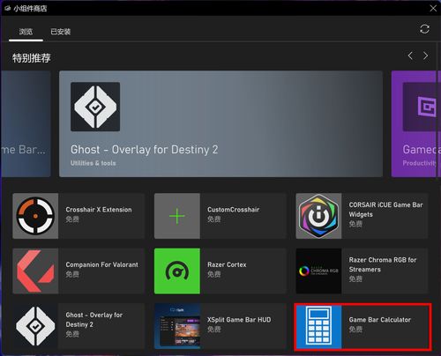The height and width of the screenshot is (356, 441).
Task: Switch to the 已安装 tab
Action: coord(61,32)
